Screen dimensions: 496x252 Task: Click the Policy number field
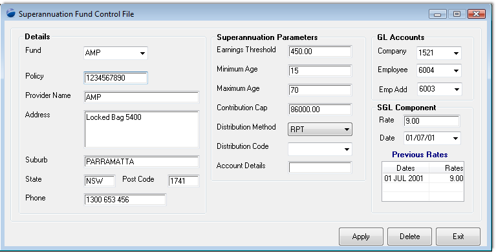[116, 78]
